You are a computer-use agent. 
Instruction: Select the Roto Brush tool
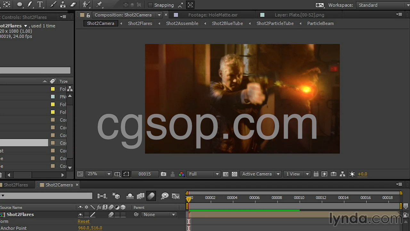[x=86, y=4]
